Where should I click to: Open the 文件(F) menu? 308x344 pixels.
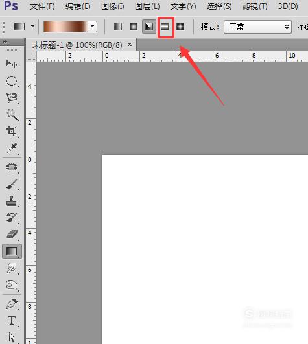coord(42,6)
